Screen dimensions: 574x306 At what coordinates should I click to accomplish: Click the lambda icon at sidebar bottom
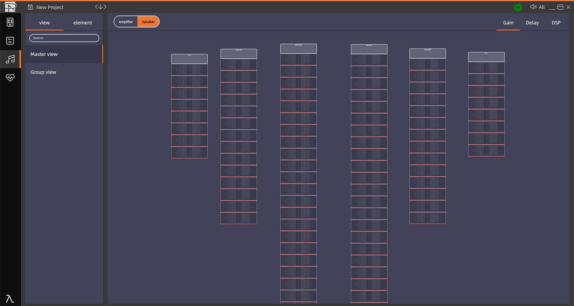click(10, 298)
